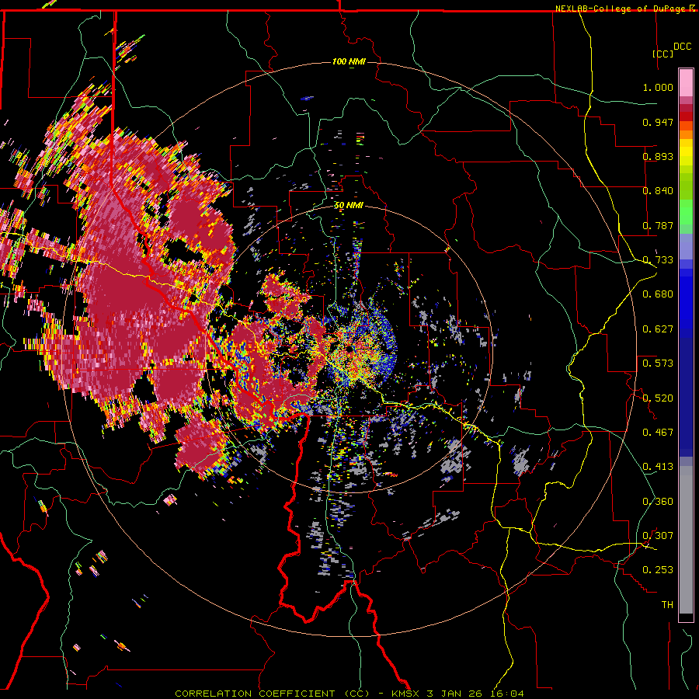Click the 0.467 scale value
The image size is (699, 699).
click(658, 433)
